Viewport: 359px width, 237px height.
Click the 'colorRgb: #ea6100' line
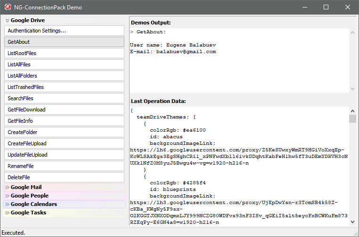(178, 130)
